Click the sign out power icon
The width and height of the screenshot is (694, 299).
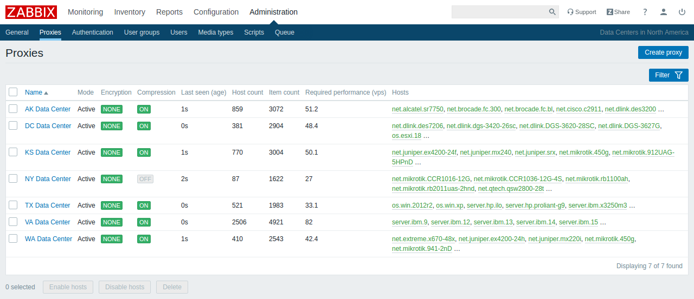click(x=682, y=12)
